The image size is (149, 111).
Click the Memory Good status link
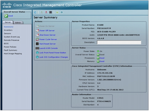pos(102,61)
